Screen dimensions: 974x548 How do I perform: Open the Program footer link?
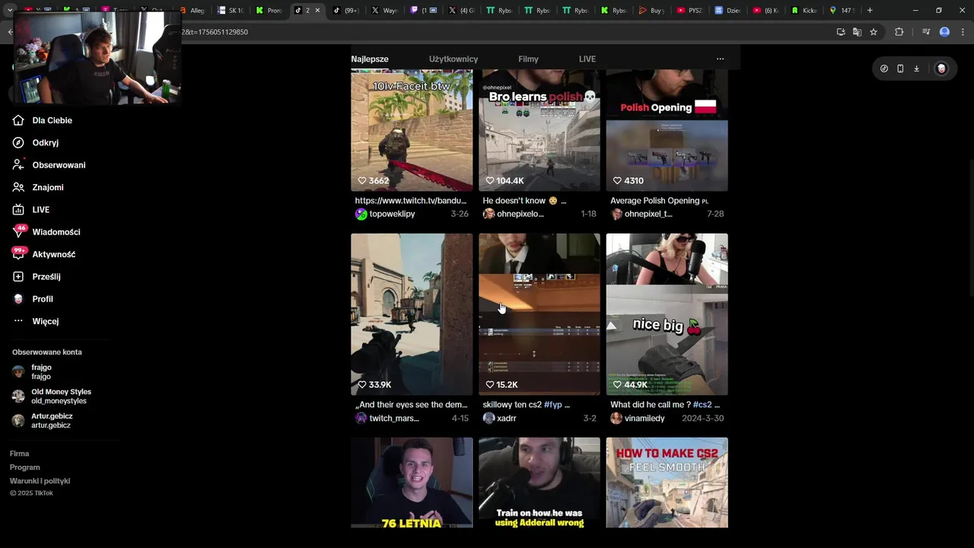(24, 467)
